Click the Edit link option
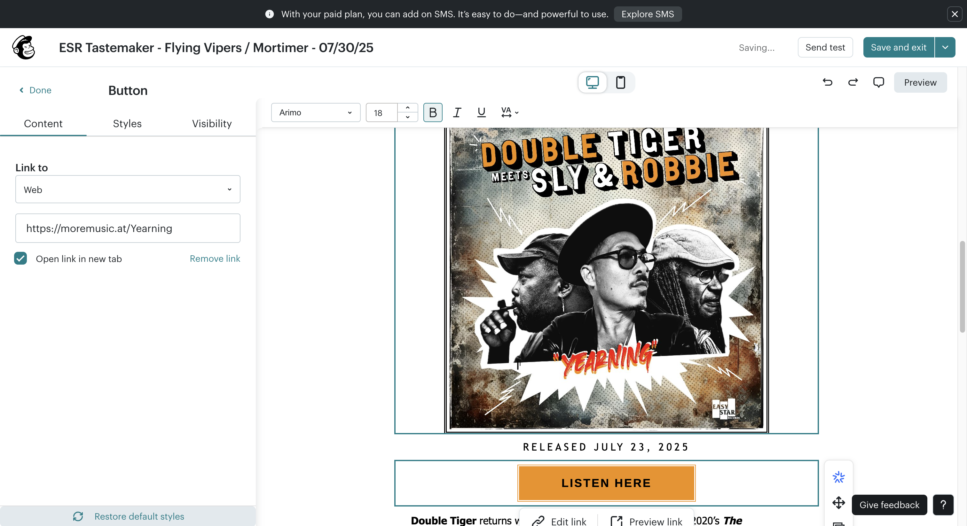The width and height of the screenshot is (967, 526). (559, 521)
